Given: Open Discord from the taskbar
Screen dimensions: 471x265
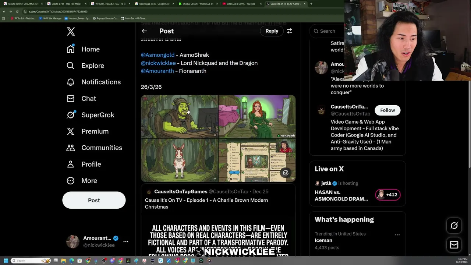Looking at the screenshot, I should 112,261.
